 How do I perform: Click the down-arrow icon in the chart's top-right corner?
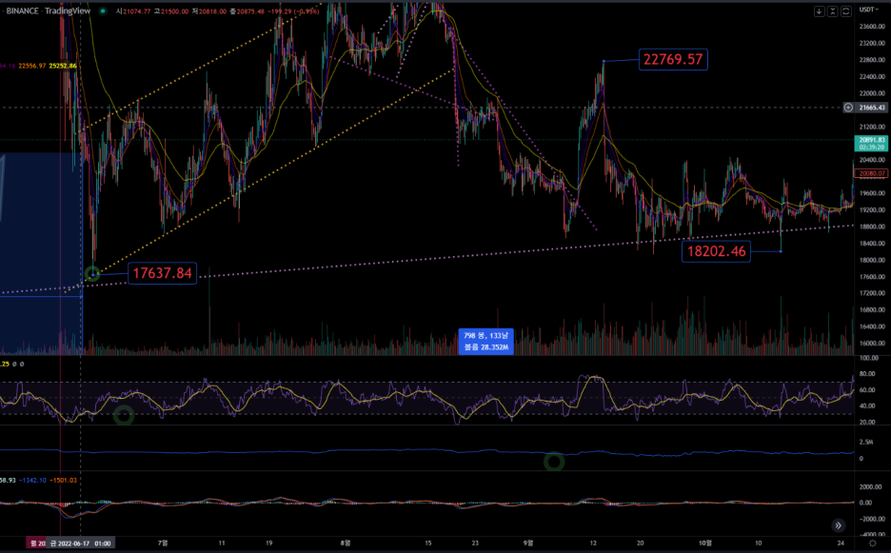click(819, 10)
